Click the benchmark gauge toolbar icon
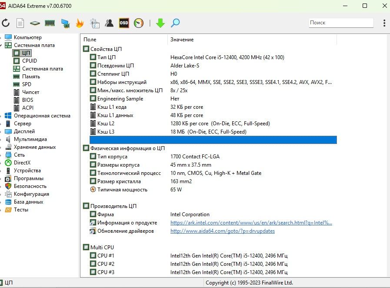The height and width of the screenshot is (288, 390). point(139,23)
